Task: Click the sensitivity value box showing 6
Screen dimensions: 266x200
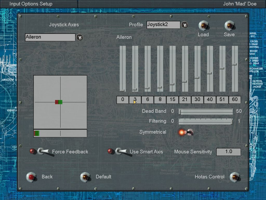Action: pos(148,100)
